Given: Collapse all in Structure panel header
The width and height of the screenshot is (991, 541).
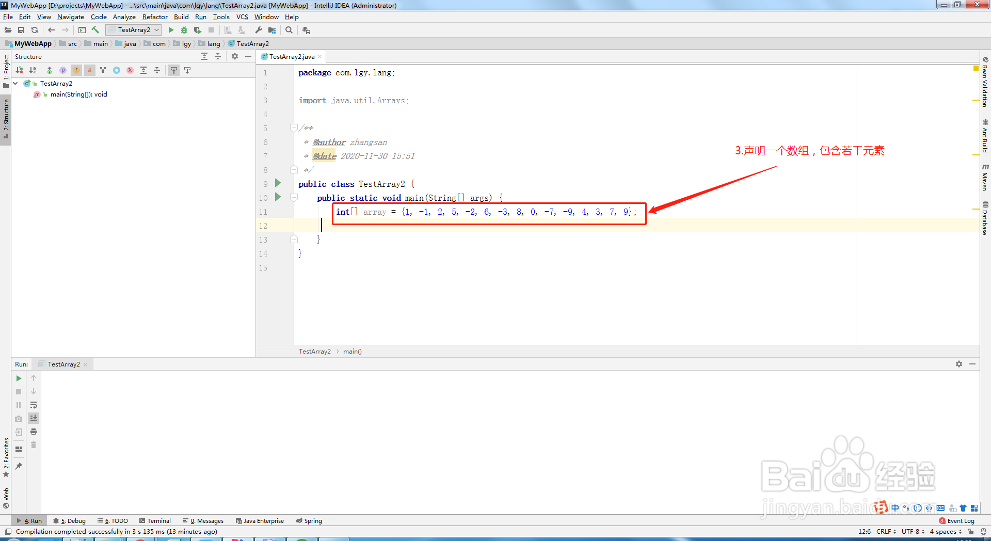Looking at the screenshot, I should click(218, 57).
